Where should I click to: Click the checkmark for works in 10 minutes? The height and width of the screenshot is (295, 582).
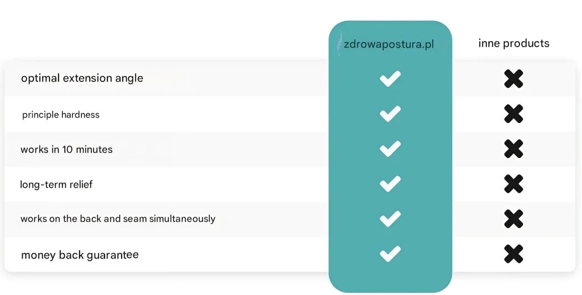point(390,149)
